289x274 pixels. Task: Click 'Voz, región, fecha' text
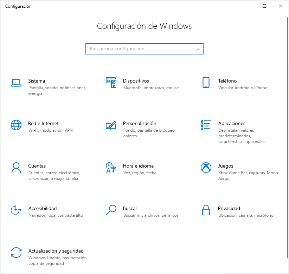click(140, 173)
